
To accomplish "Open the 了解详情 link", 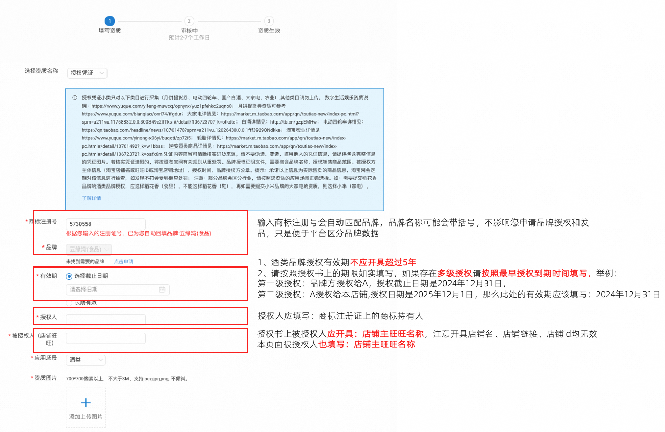I will [x=92, y=198].
